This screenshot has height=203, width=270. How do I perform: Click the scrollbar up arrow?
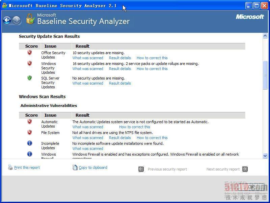(x=265, y=36)
